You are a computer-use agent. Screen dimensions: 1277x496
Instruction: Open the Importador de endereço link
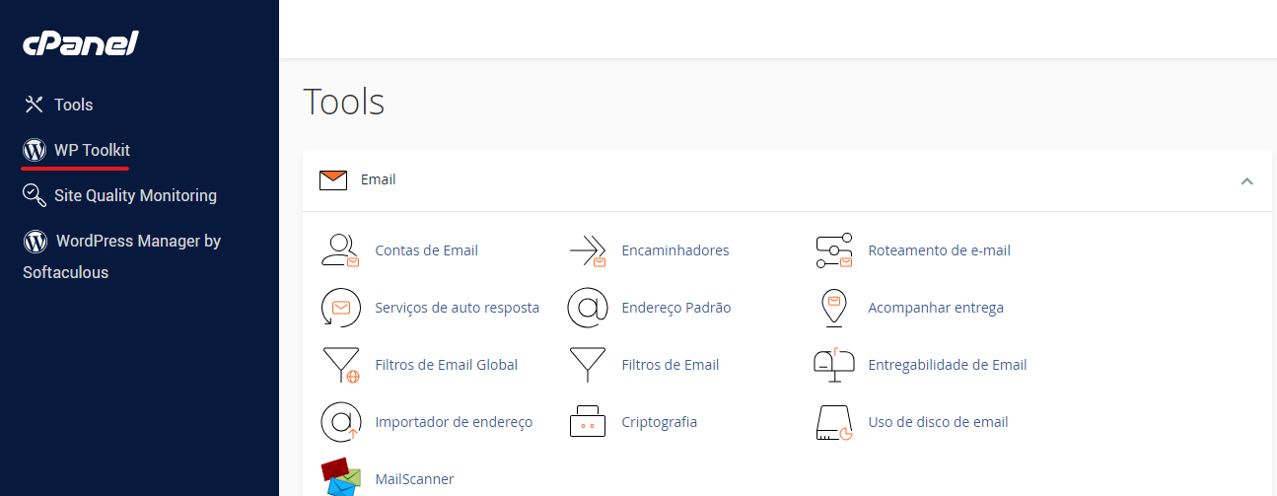point(454,422)
